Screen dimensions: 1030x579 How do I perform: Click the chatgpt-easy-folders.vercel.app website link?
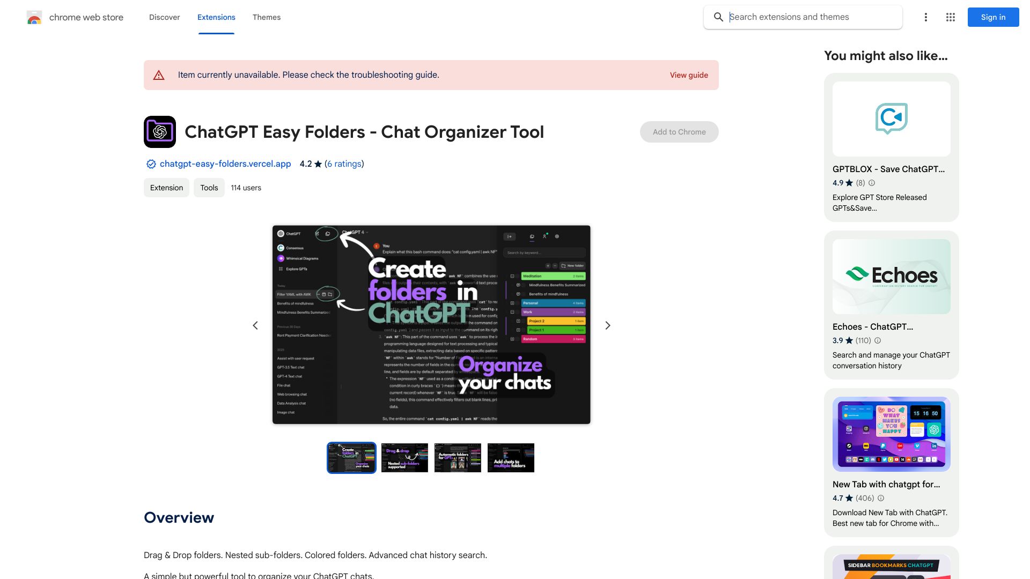[x=226, y=164]
